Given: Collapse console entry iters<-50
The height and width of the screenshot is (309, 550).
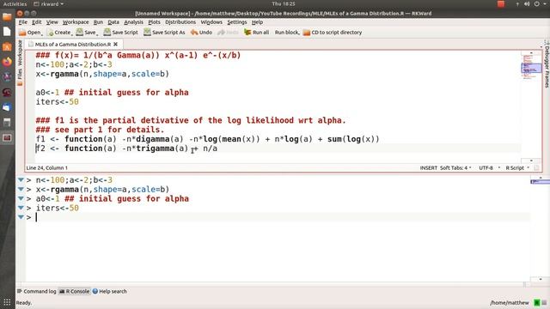Looking at the screenshot, I should (21, 208).
